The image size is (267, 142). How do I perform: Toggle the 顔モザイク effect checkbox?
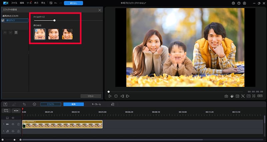(3, 20)
